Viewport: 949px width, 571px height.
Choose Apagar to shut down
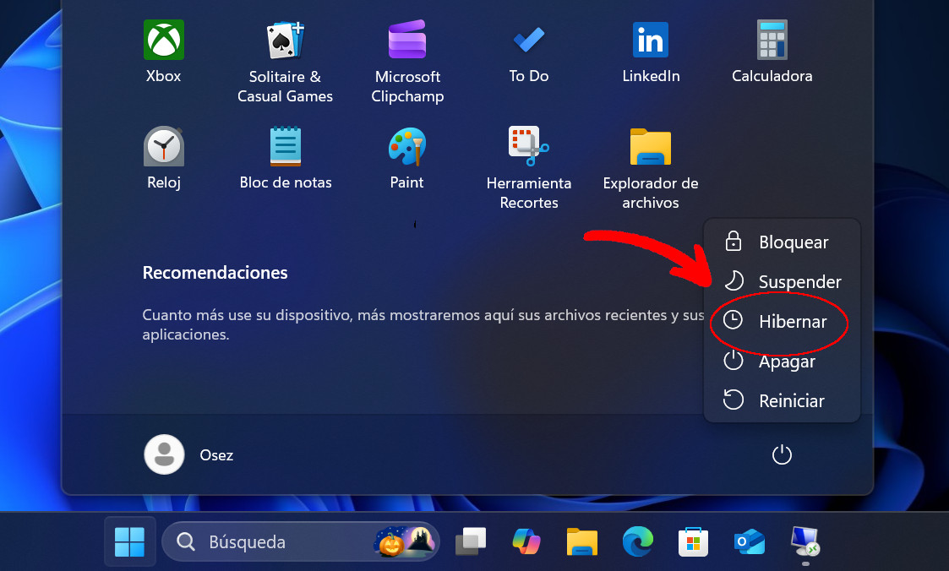pos(788,361)
